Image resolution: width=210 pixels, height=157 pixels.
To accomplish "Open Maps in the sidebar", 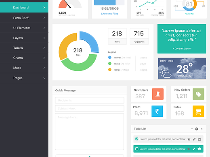I will 24,68.
